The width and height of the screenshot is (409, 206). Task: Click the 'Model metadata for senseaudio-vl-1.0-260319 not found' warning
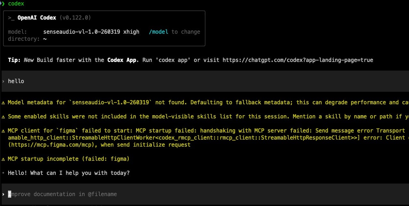click(208, 102)
